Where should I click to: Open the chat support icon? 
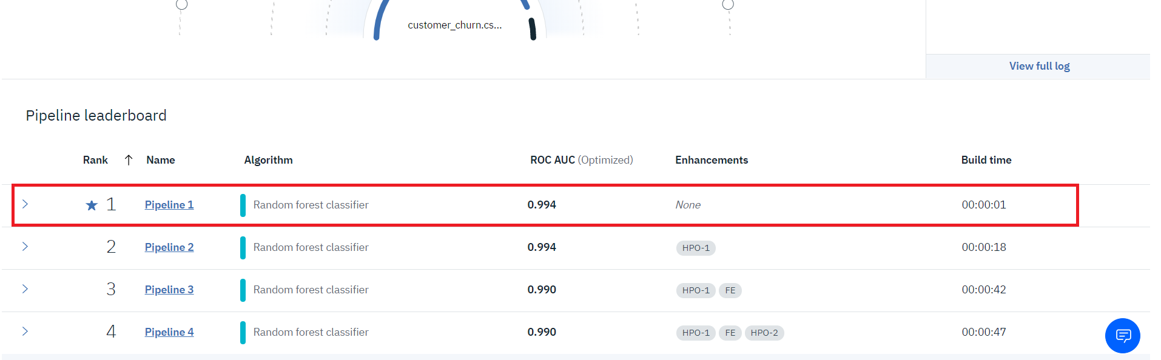click(x=1122, y=335)
